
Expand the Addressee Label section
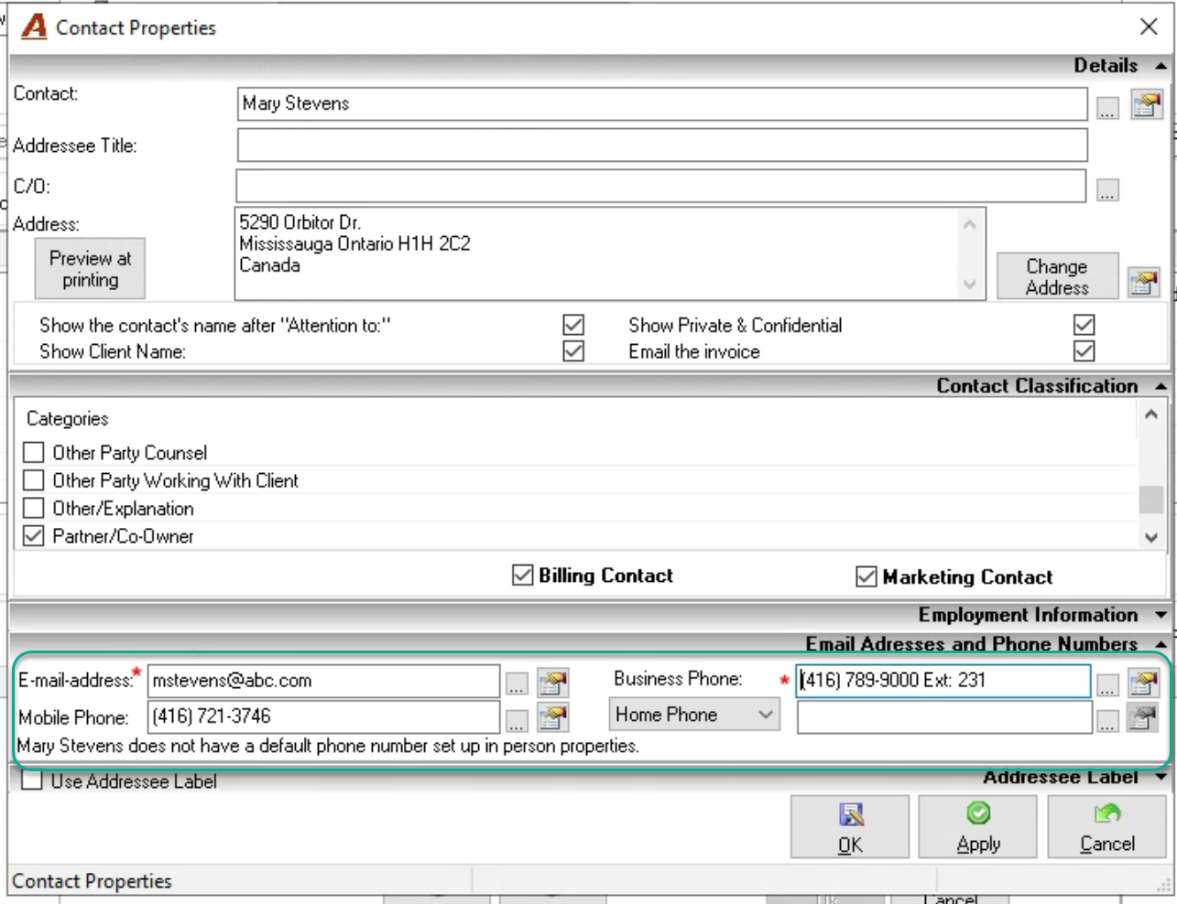coord(1161,778)
